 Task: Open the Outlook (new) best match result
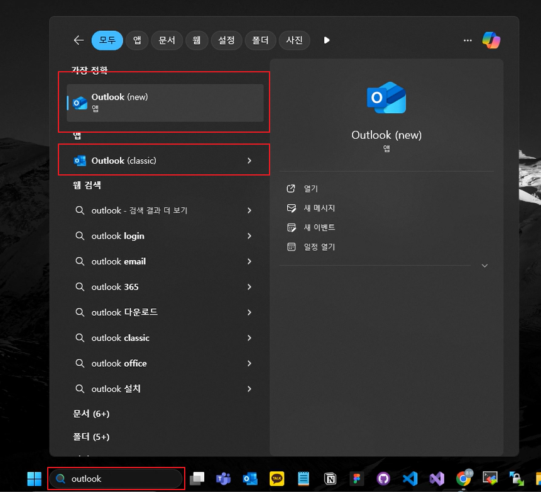click(x=165, y=103)
